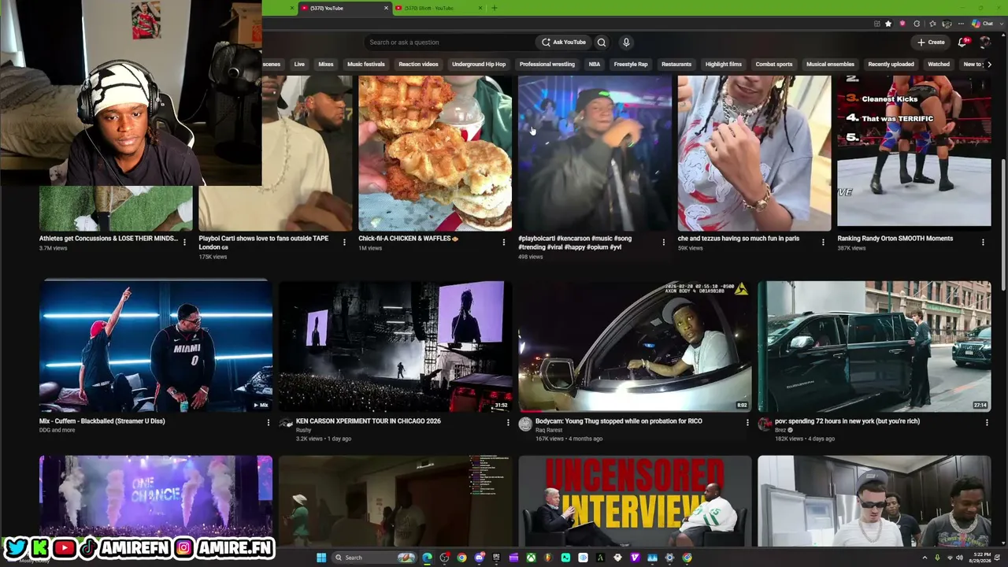1008x567 pixels.
Task: Click the Windows taskbar Search box
Action: pos(374,558)
